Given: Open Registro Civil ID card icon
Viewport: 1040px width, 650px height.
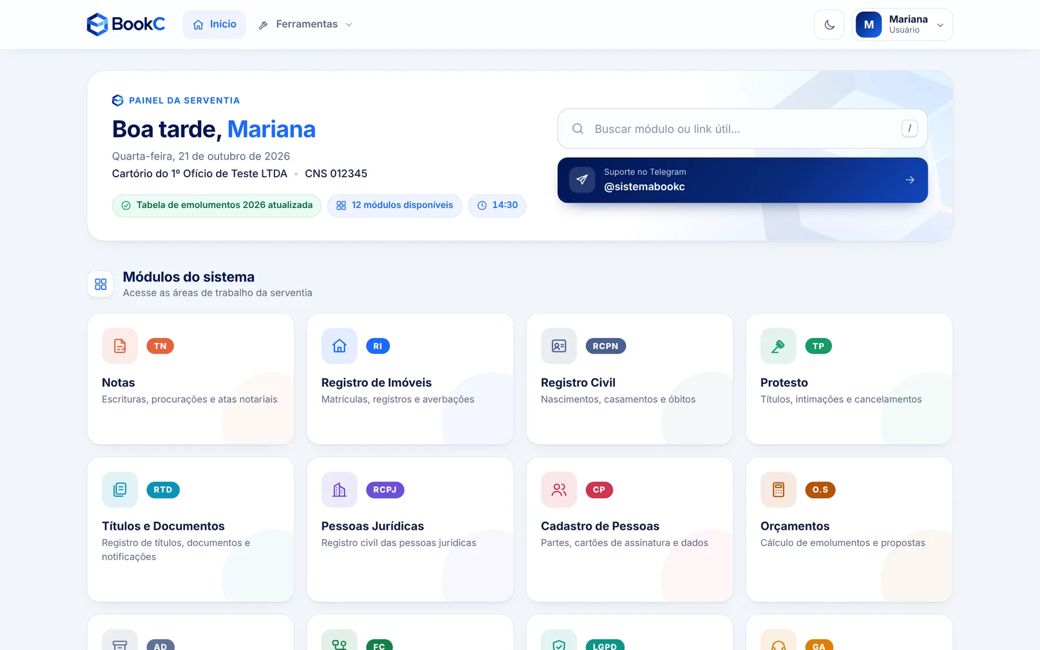Looking at the screenshot, I should coord(559,346).
